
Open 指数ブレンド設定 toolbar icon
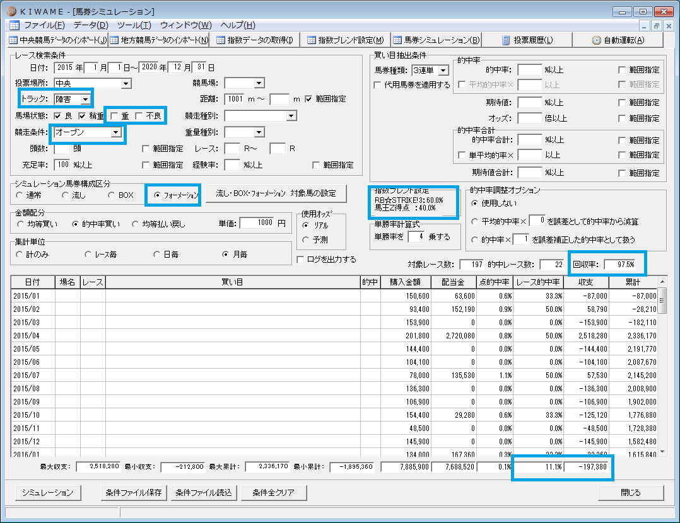click(x=312, y=40)
